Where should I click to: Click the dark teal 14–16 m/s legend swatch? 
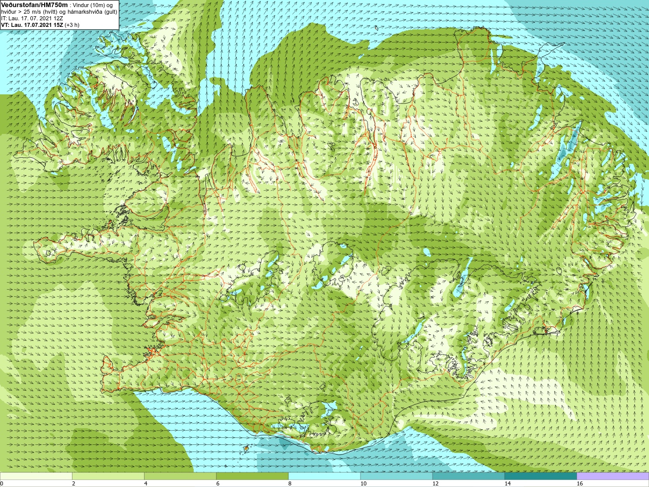pos(540,476)
